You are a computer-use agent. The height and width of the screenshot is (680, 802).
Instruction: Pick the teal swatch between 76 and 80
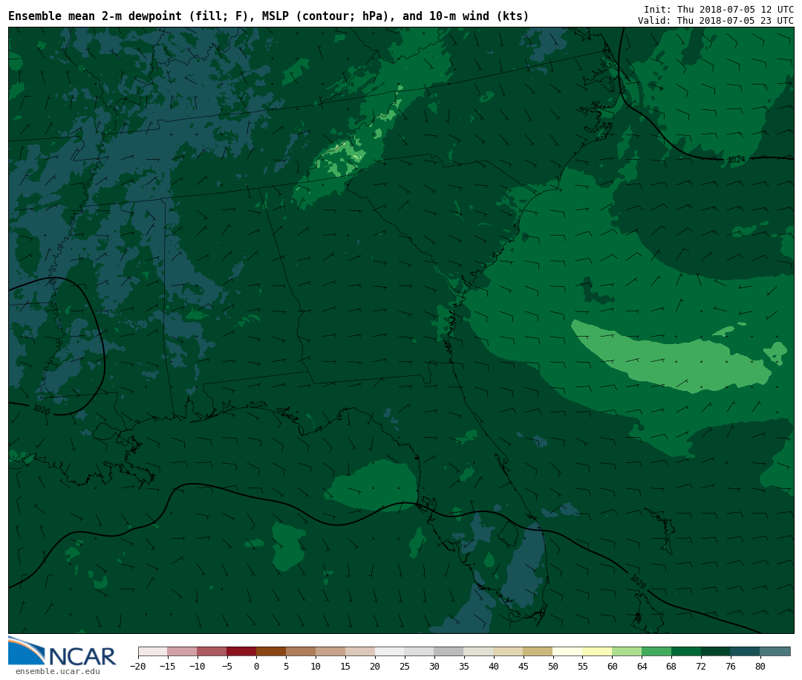(746, 652)
